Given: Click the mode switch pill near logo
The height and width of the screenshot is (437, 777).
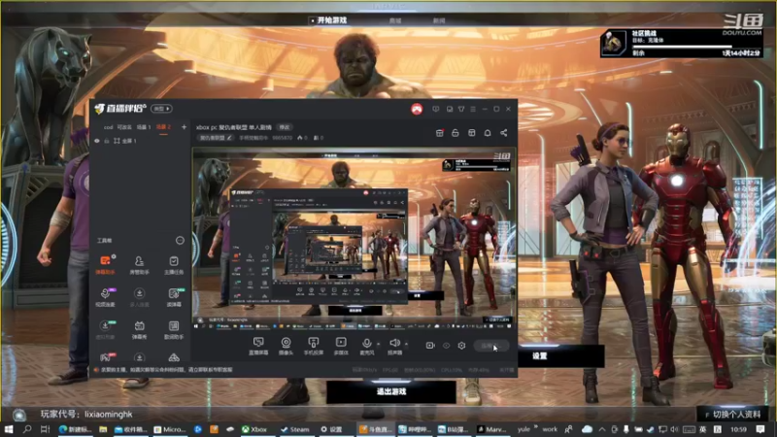Looking at the screenshot, I should point(161,109).
